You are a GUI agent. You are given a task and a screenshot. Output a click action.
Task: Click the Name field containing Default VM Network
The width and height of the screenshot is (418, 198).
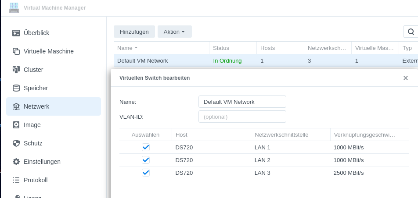click(x=242, y=102)
